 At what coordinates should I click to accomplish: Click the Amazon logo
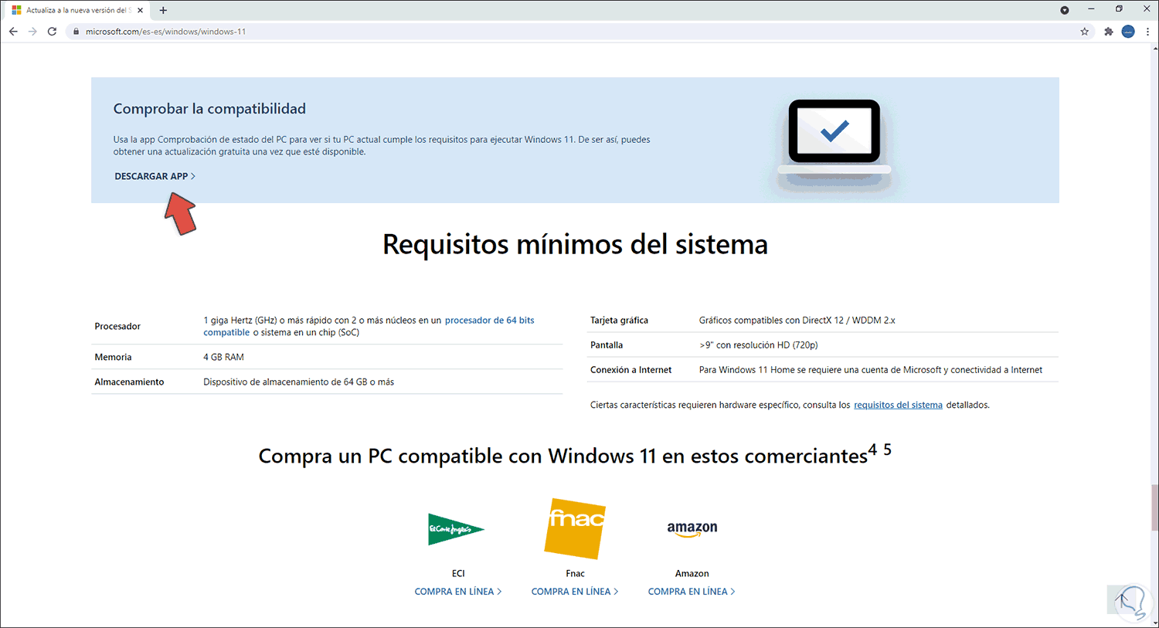coord(692,529)
